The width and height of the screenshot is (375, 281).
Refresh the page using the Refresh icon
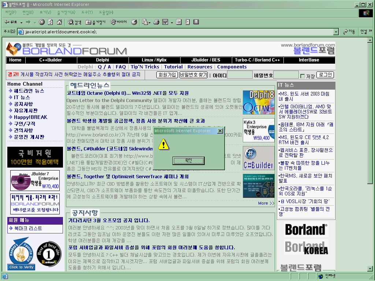point(51,22)
